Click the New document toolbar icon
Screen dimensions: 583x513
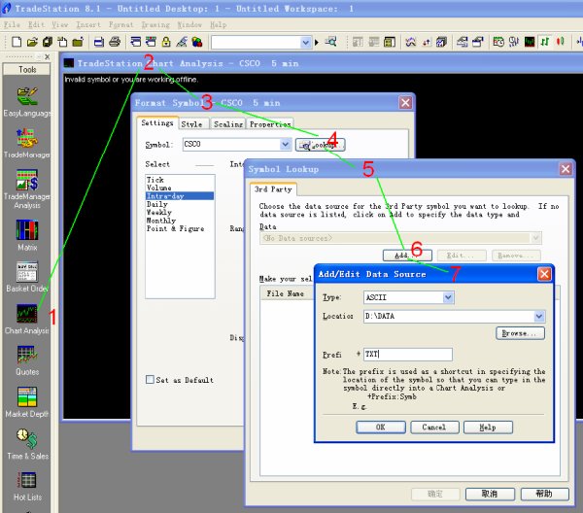(x=17, y=42)
